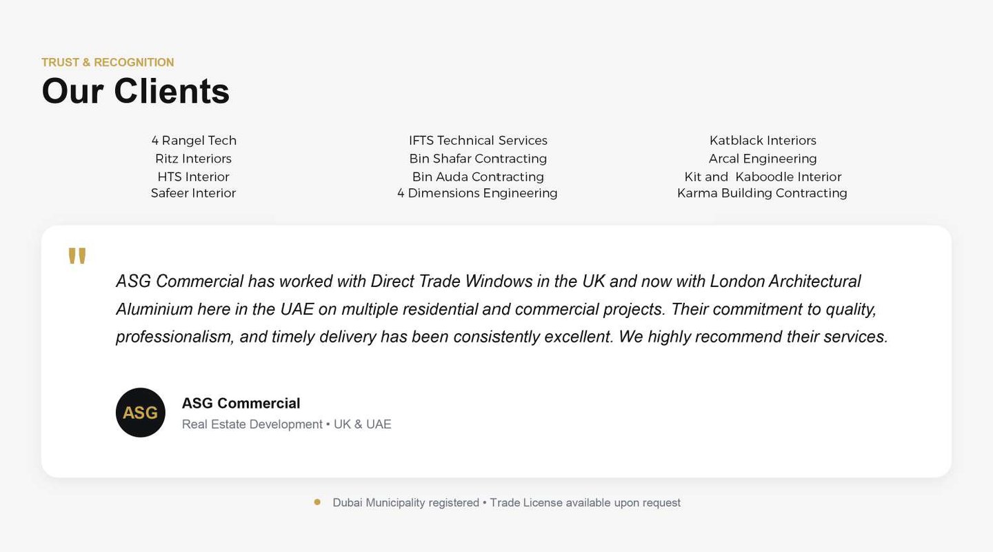Click the HTS Interior client name
Image resolution: width=993 pixels, height=552 pixels.
[x=193, y=177]
